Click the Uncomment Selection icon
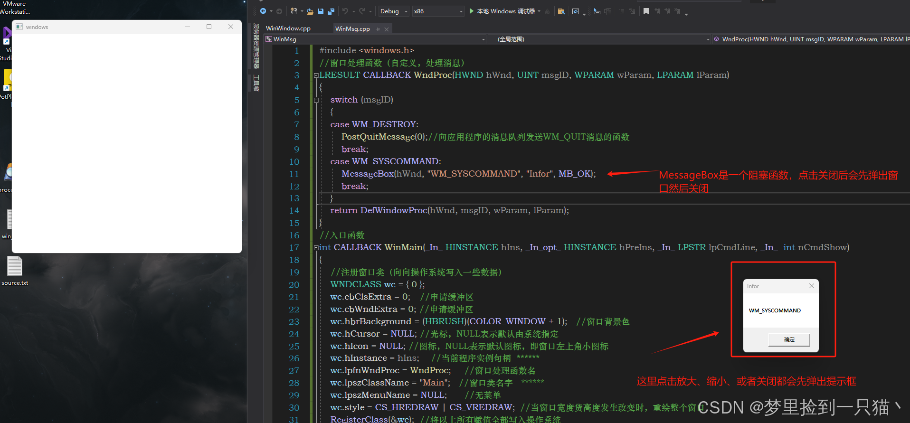The height and width of the screenshot is (423, 910). tap(632, 11)
